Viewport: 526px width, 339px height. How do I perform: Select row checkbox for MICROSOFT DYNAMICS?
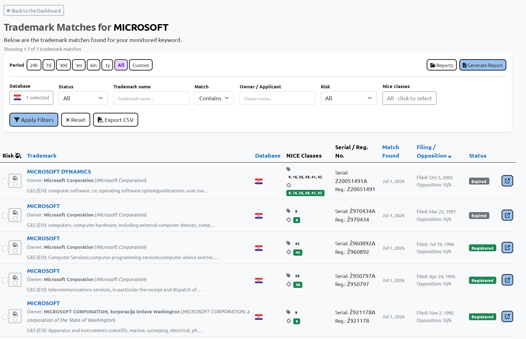pos(5,181)
